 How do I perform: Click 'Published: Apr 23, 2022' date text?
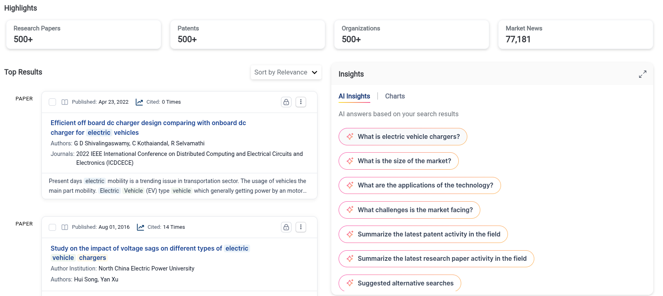(x=100, y=102)
